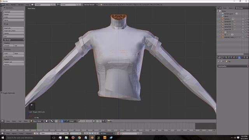Click the scene browse icon

point(58,5)
